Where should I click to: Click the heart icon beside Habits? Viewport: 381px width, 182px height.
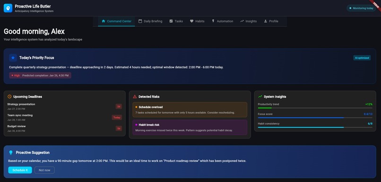coord(192,21)
